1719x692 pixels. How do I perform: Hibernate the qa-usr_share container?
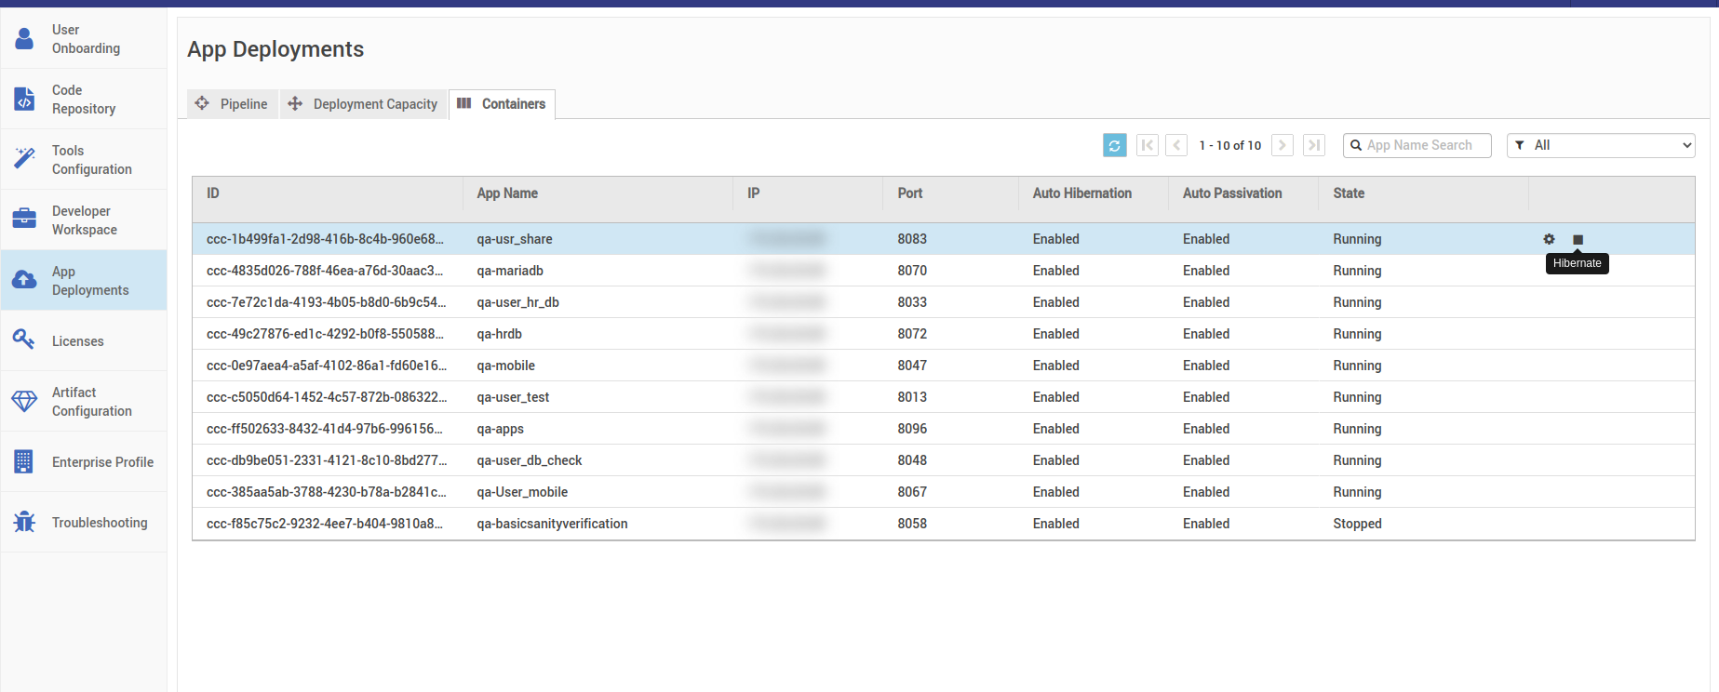point(1578,240)
